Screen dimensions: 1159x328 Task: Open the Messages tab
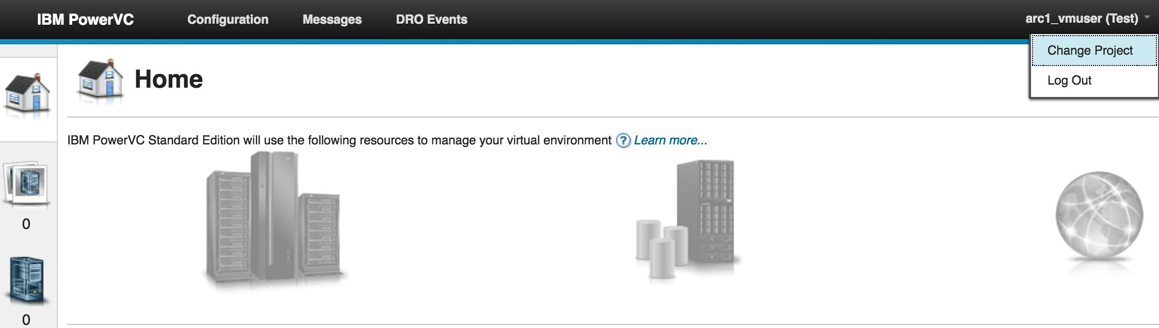tap(332, 20)
